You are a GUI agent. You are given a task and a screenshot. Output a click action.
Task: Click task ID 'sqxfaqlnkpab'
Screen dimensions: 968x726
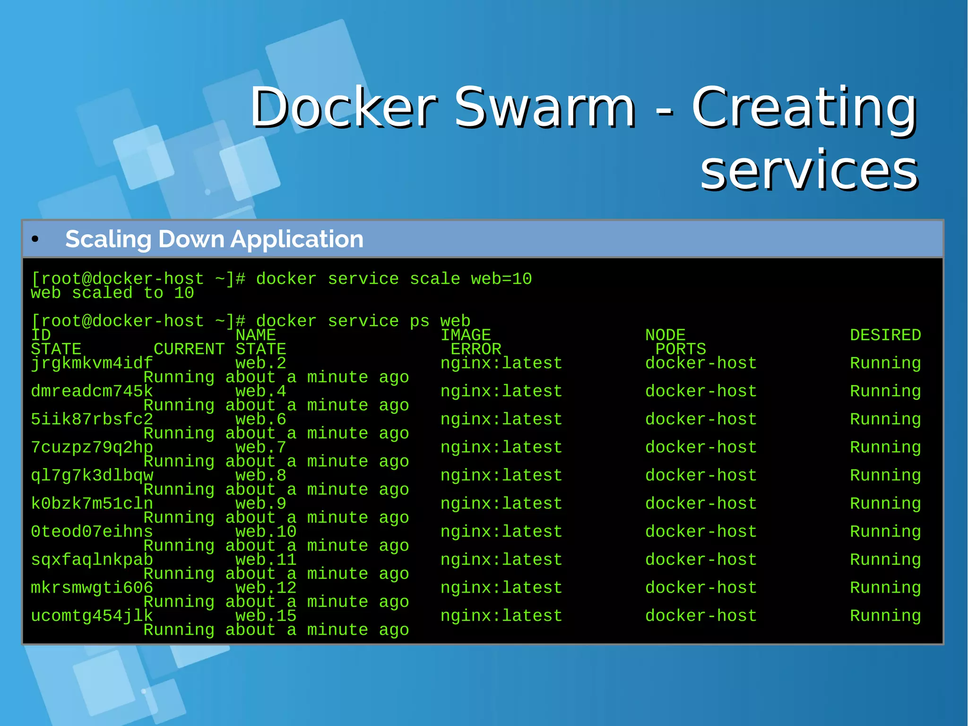pyautogui.click(x=92, y=560)
